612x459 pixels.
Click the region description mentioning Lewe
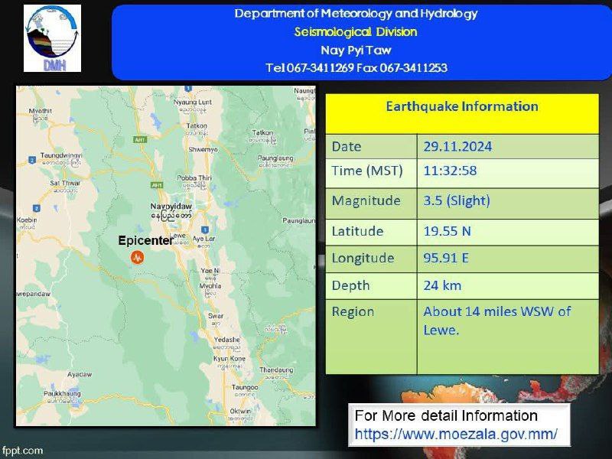pyautogui.click(x=497, y=321)
